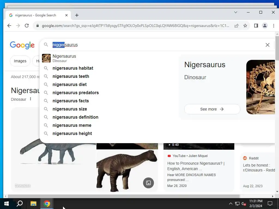Click the URL address bar

[x=135, y=26]
